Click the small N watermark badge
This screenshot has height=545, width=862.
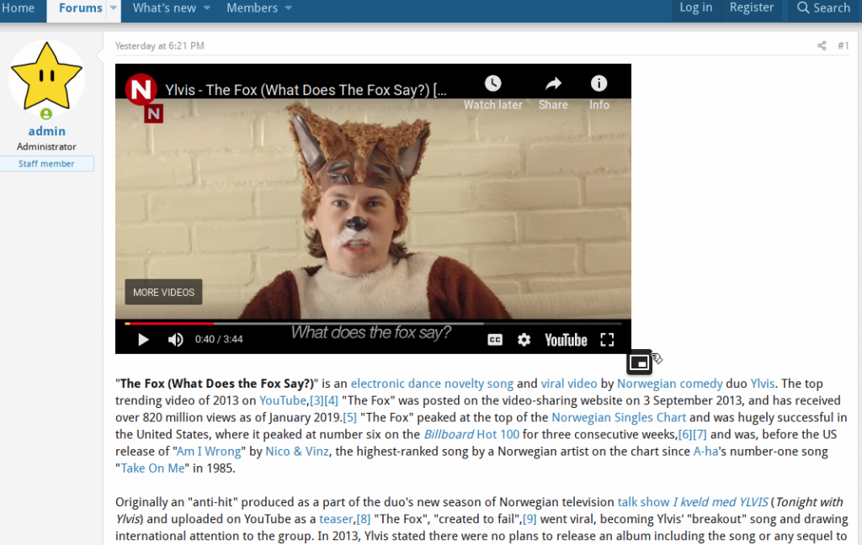[153, 114]
